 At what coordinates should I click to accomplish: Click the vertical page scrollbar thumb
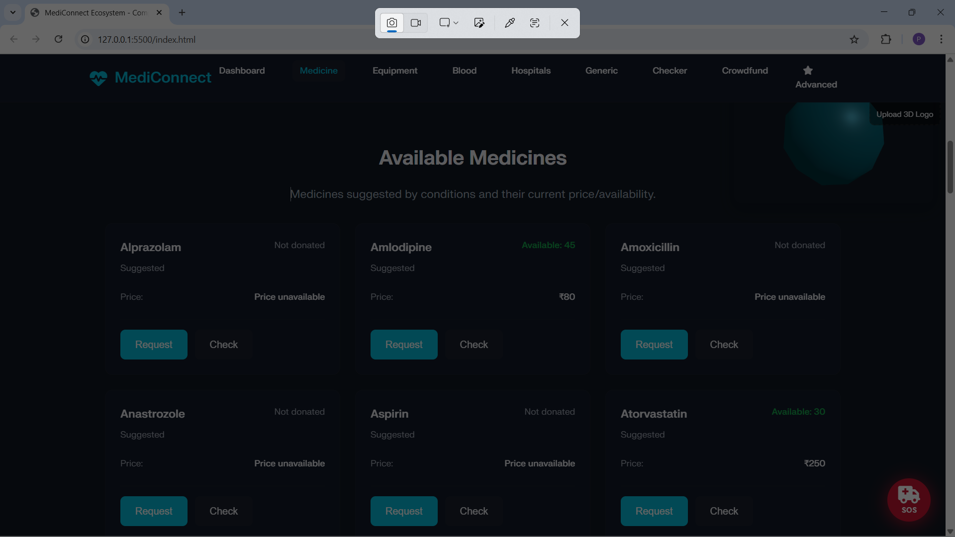[x=950, y=167]
